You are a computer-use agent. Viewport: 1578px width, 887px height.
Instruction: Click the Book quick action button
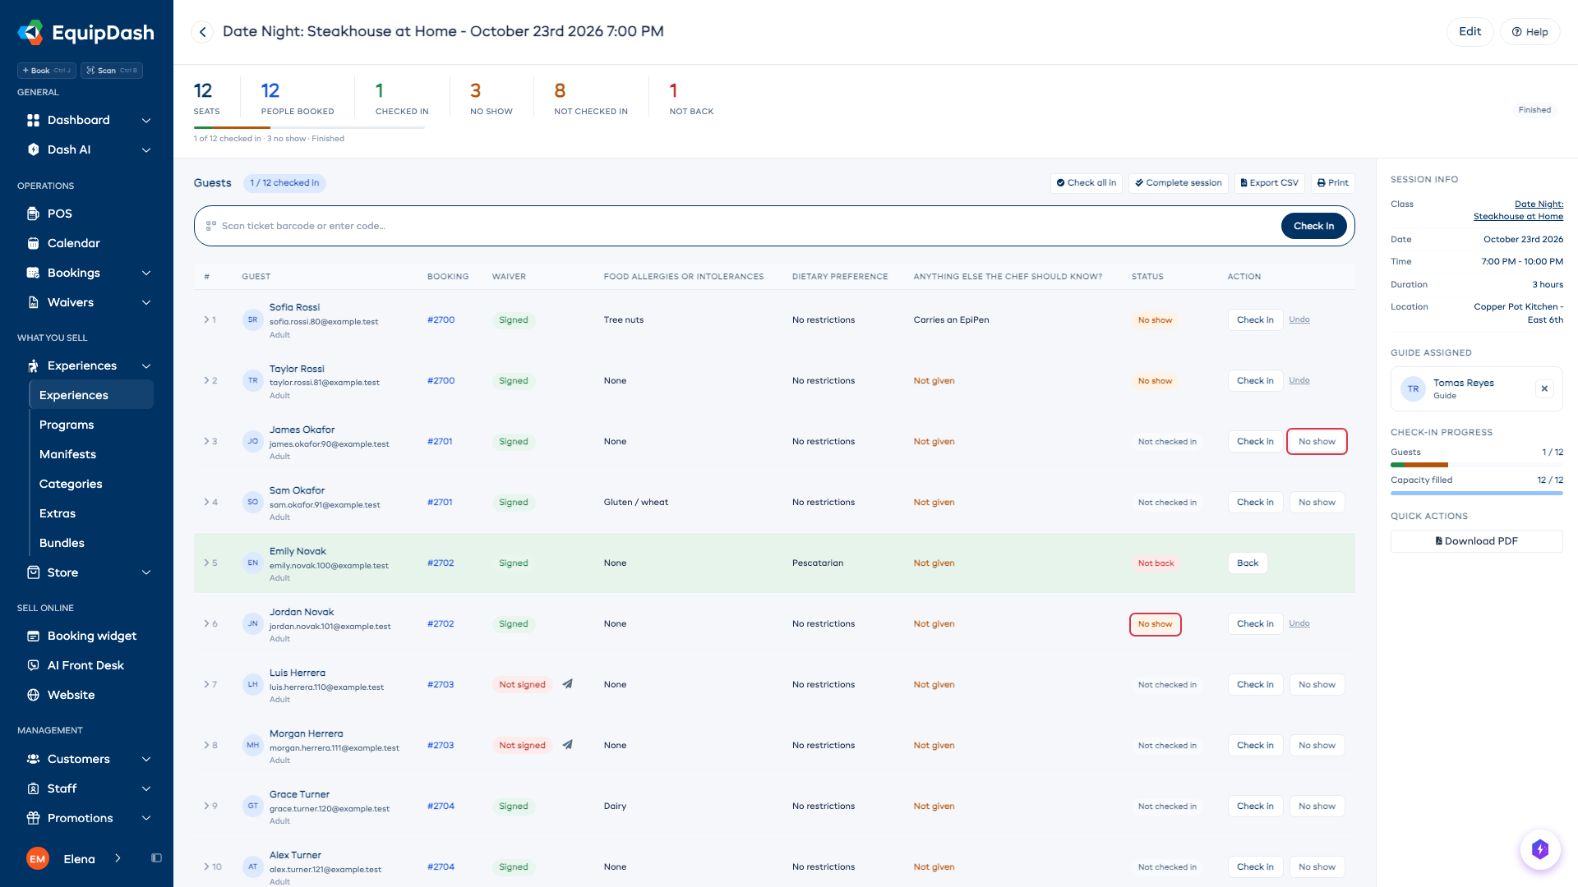pos(47,71)
